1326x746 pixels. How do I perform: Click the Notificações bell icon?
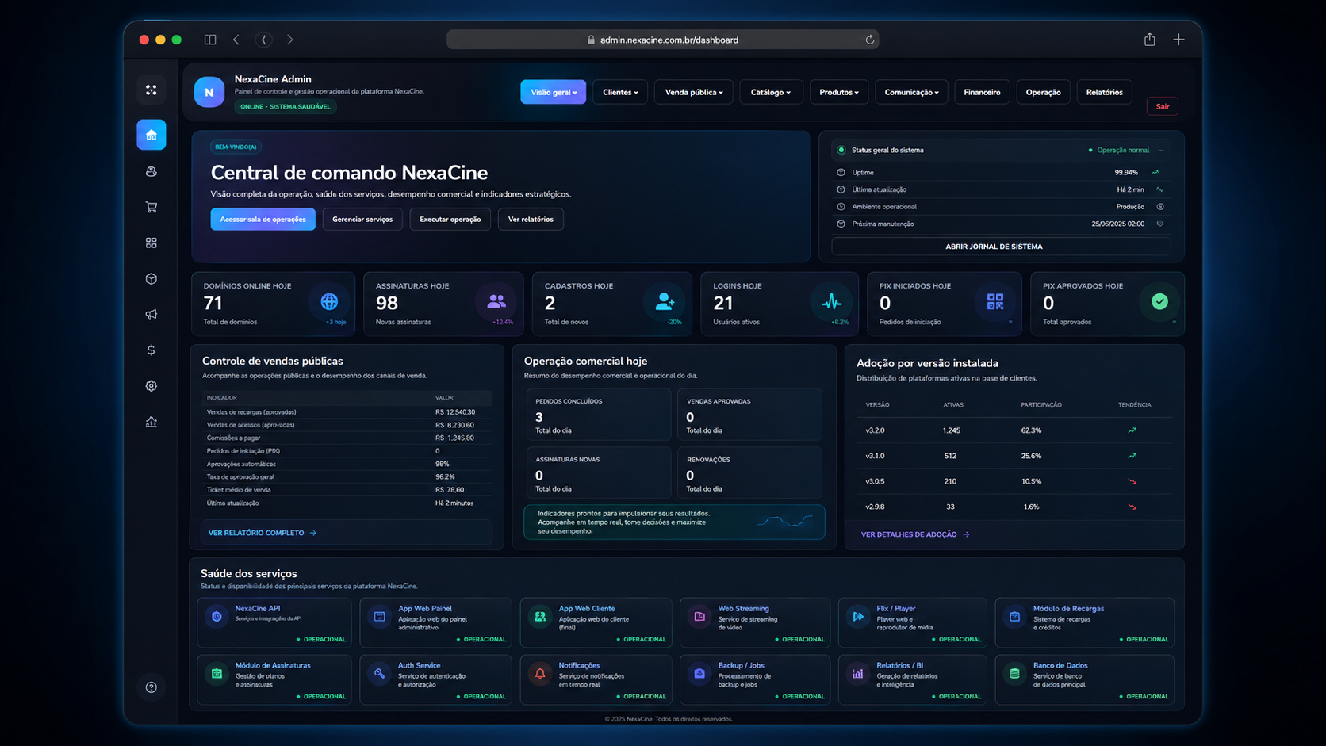coord(540,673)
